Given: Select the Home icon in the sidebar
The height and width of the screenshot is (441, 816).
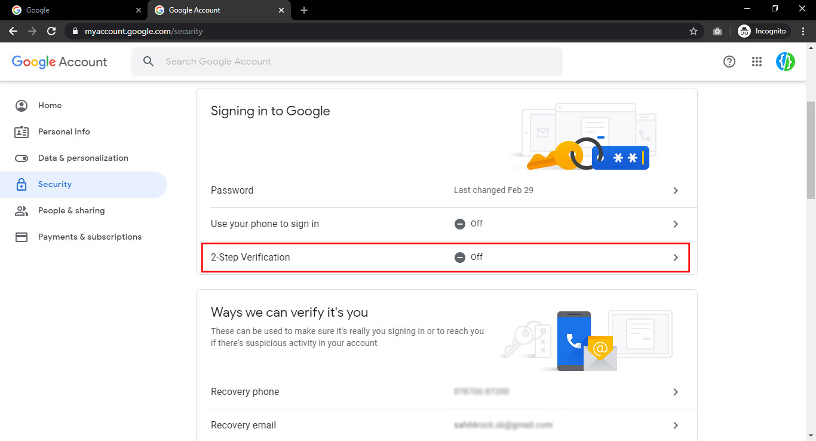Looking at the screenshot, I should [x=21, y=105].
